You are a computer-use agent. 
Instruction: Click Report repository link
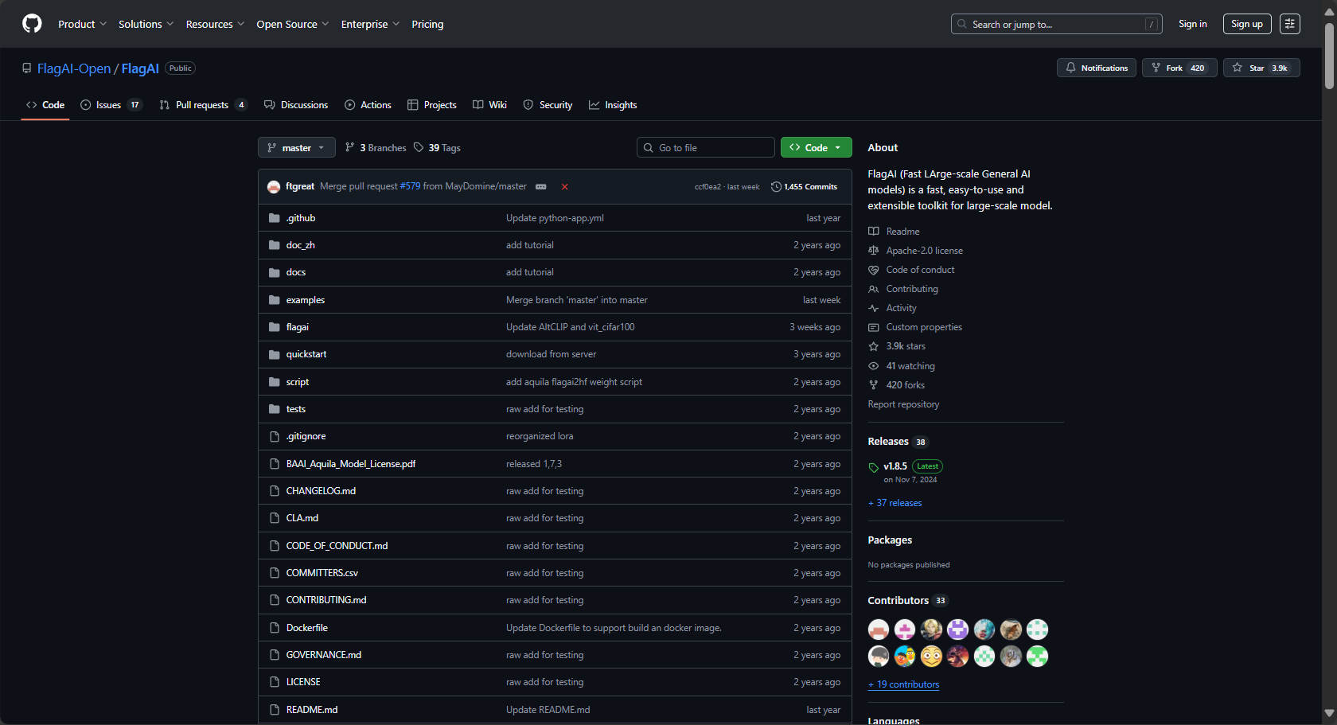[x=903, y=404]
